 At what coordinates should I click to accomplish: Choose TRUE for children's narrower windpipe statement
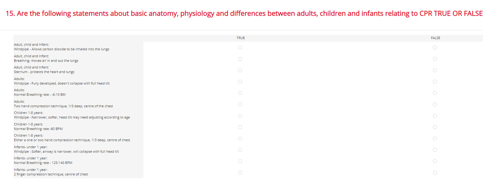(240, 116)
